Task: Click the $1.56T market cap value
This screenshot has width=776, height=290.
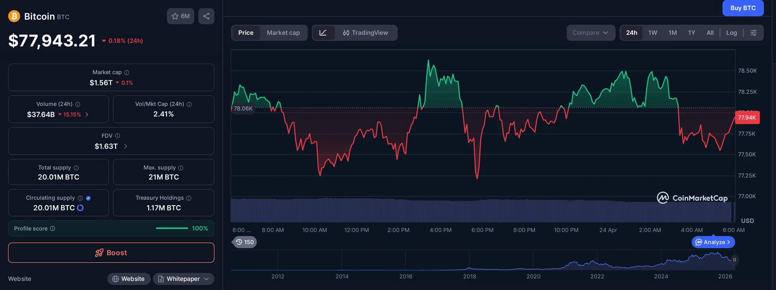Action: (x=101, y=83)
